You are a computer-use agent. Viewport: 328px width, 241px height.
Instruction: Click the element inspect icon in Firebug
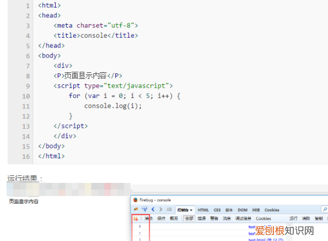tap(144, 209)
